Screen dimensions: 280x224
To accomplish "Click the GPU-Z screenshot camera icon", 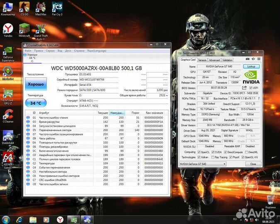I will click(x=247, y=59).
